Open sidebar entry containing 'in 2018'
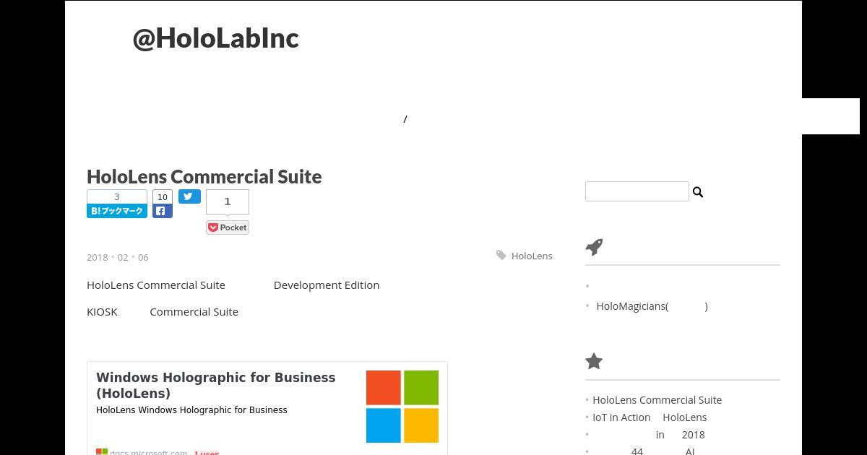 649,435
